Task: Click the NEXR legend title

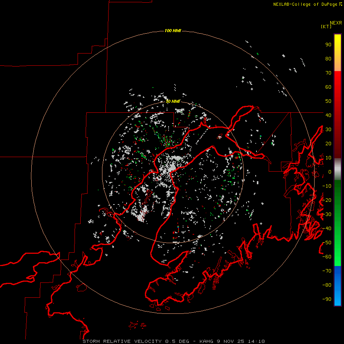Action: (x=336, y=23)
